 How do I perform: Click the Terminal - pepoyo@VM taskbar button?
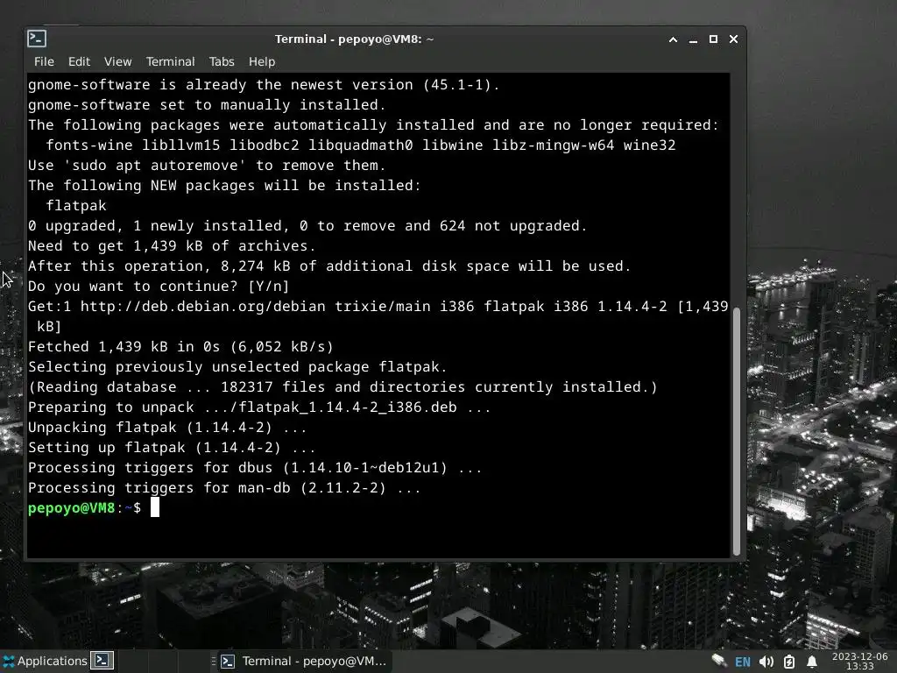(304, 661)
